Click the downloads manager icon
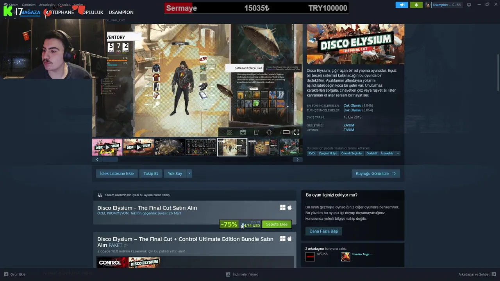This screenshot has width=500, height=281. (228, 274)
